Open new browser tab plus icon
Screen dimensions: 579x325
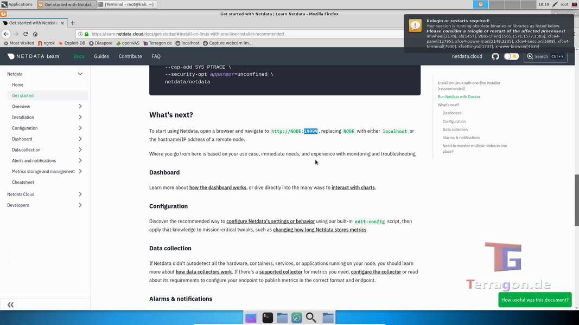pyautogui.click(x=73, y=23)
